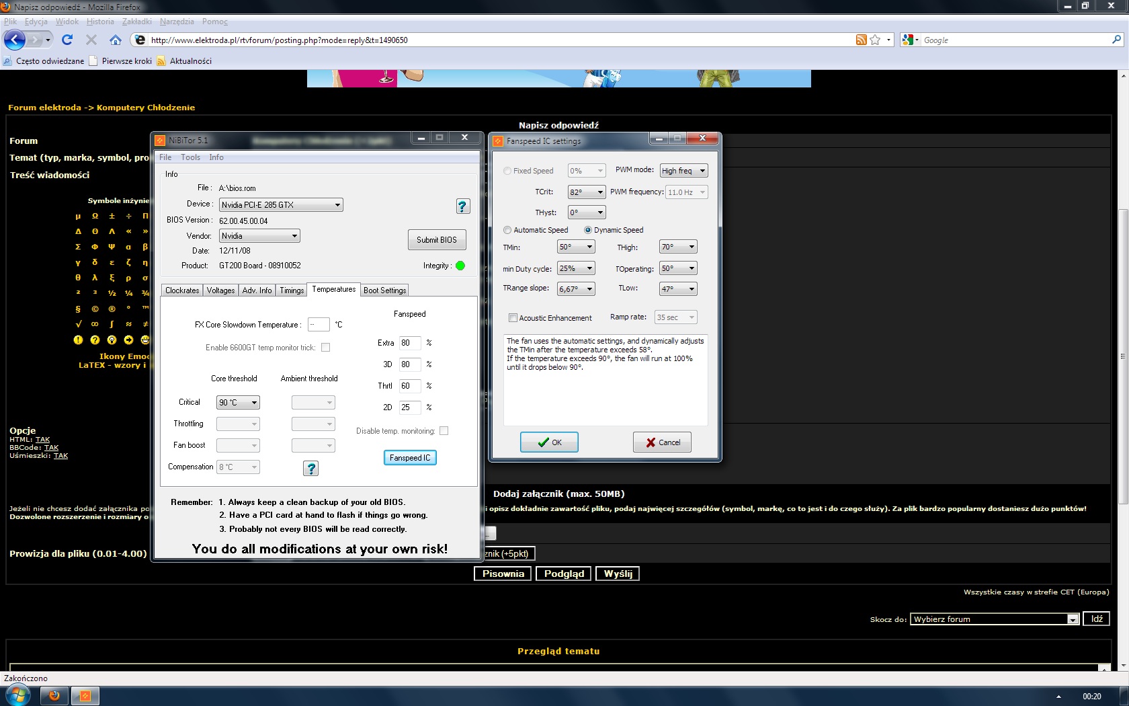Cancel the Fanspeed IC settings dialog
The height and width of the screenshot is (706, 1129).
click(x=663, y=442)
